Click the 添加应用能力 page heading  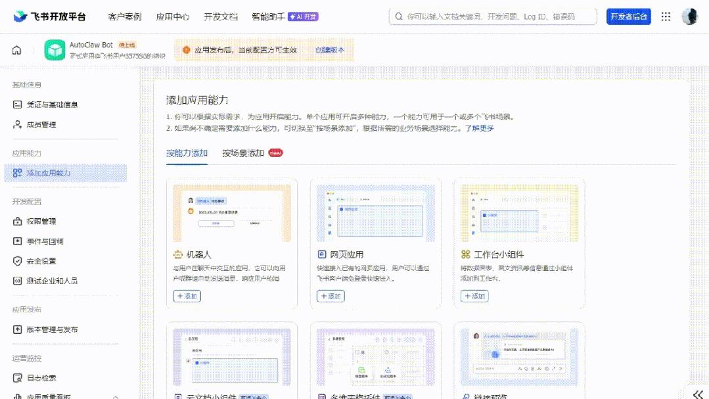point(197,100)
